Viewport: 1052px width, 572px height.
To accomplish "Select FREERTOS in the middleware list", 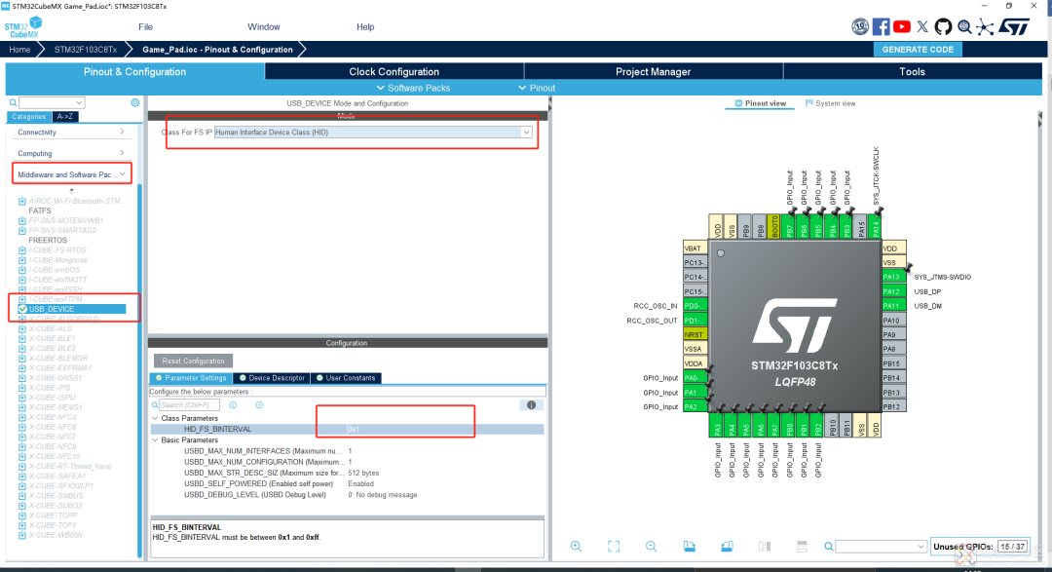I will pyautogui.click(x=48, y=241).
